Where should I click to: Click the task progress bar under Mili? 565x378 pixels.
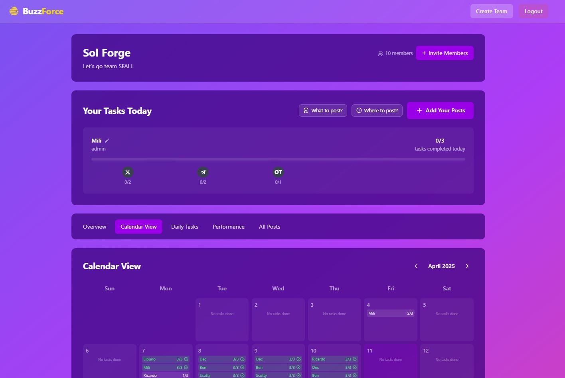[x=278, y=159]
